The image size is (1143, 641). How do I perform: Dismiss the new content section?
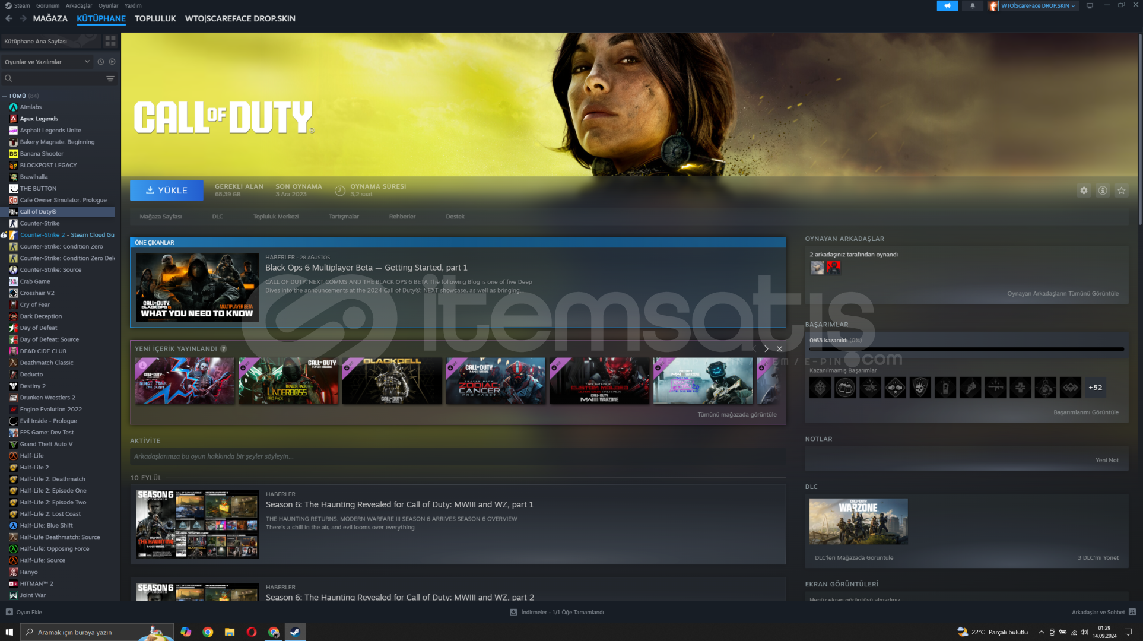point(779,348)
